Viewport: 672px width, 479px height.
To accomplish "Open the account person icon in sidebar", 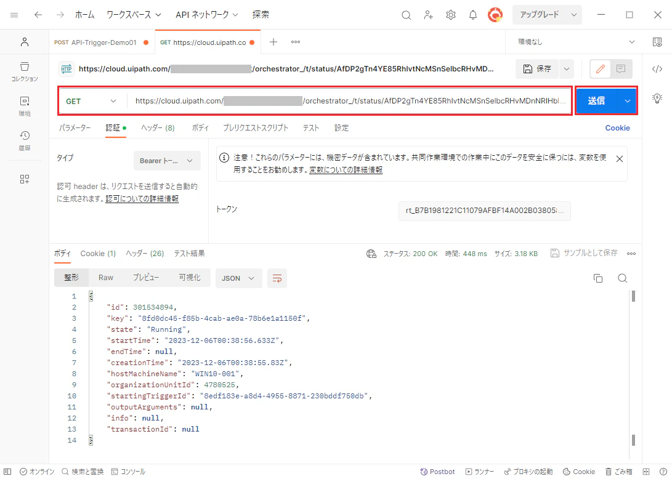I will pos(25,42).
